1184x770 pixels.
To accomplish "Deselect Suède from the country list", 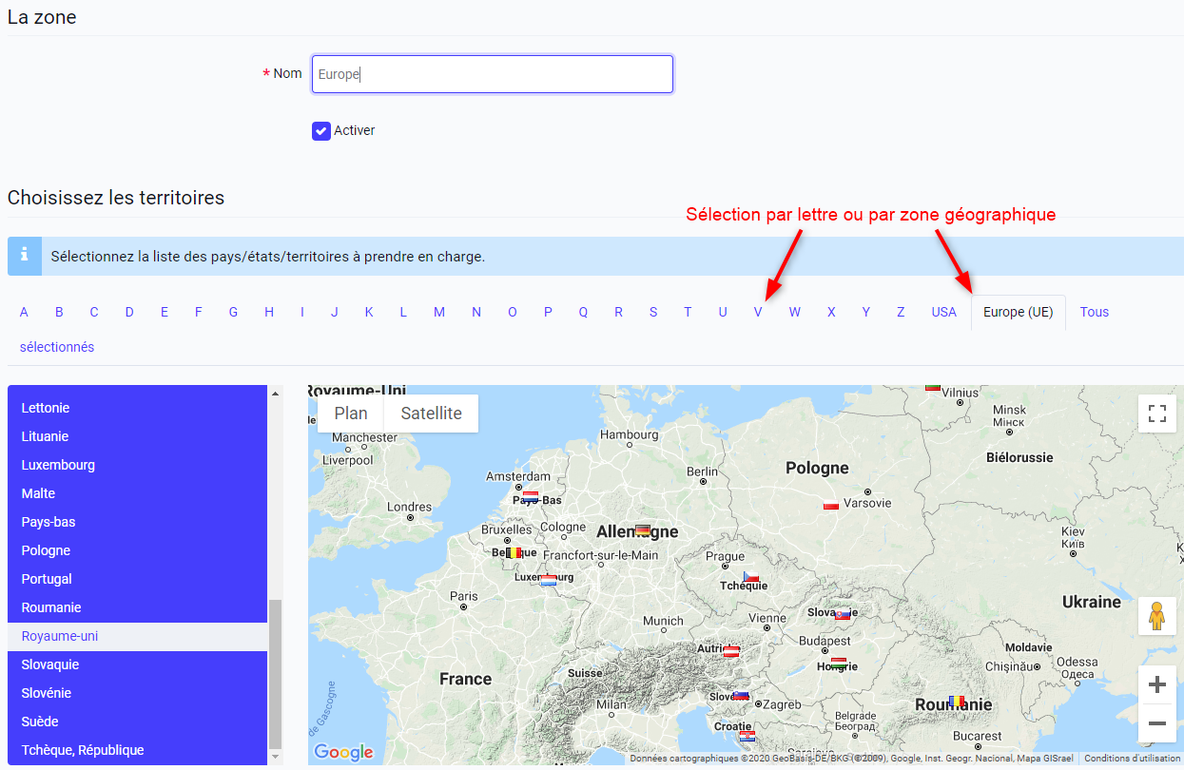I will pyautogui.click(x=38, y=721).
